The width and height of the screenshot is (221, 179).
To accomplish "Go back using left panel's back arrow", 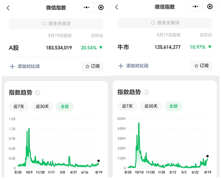I will (8, 8).
